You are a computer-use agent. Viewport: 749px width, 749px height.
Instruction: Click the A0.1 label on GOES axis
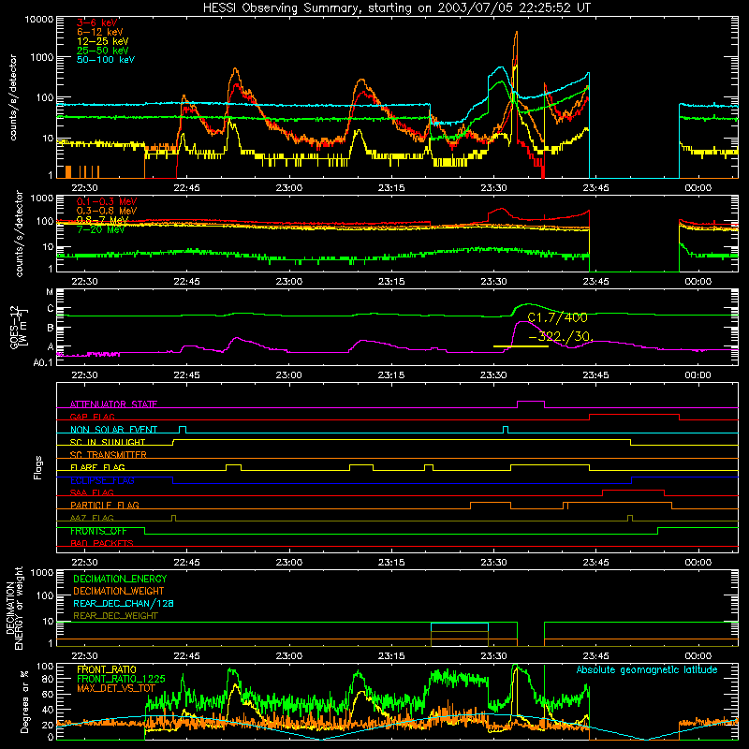[43, 363]
